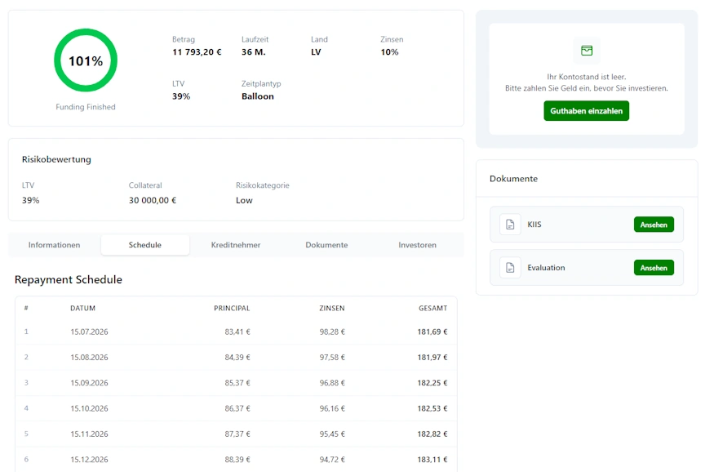
Task: Click the Guthaben einzahlen button
Action: pyautogui.click(x=587, y=111)
